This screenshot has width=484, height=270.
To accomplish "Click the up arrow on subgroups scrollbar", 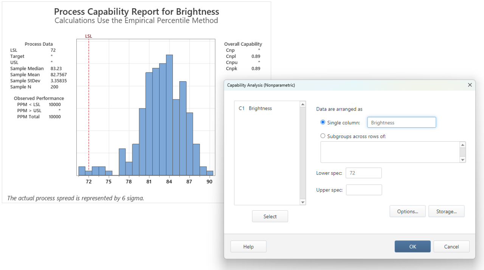I will [462, 145].
